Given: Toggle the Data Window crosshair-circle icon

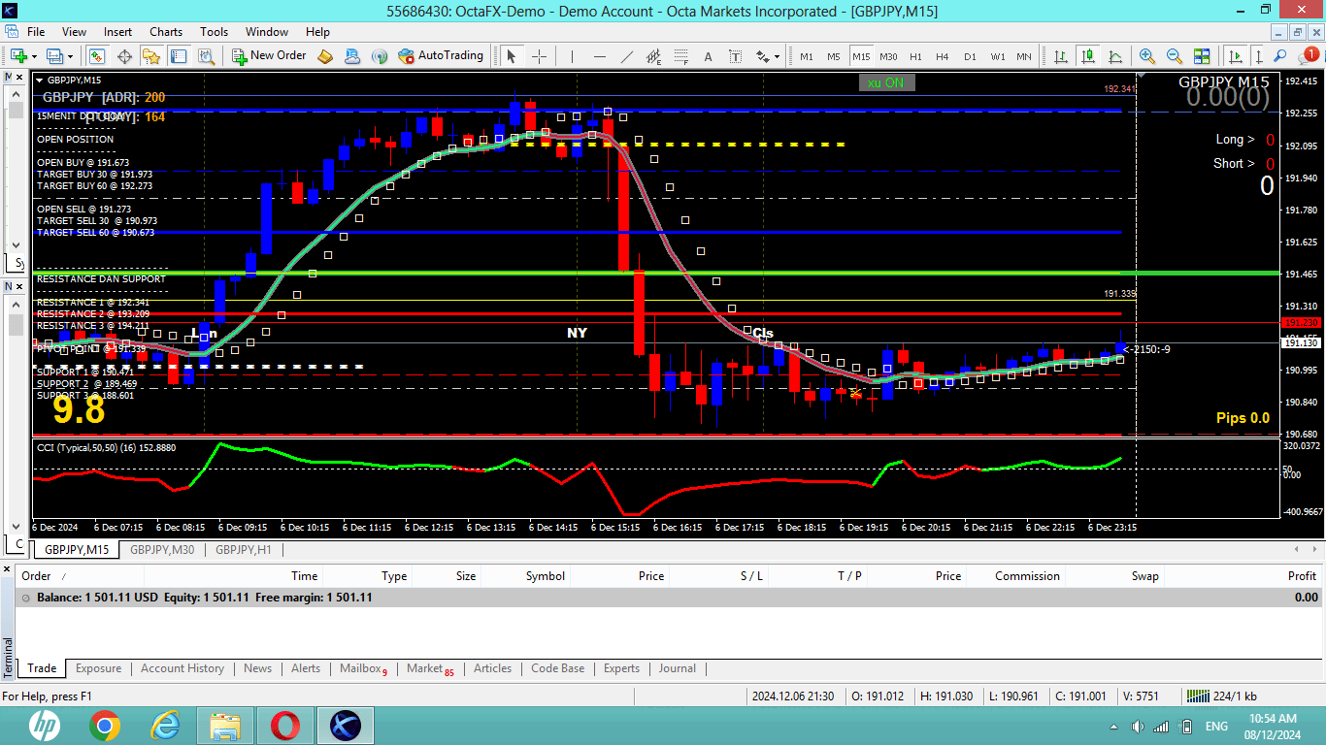Looking at the screenshot, I should 124,56.
